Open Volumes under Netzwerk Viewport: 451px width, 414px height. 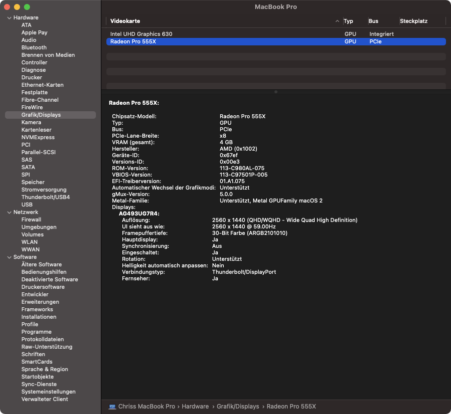click(32, 234)
